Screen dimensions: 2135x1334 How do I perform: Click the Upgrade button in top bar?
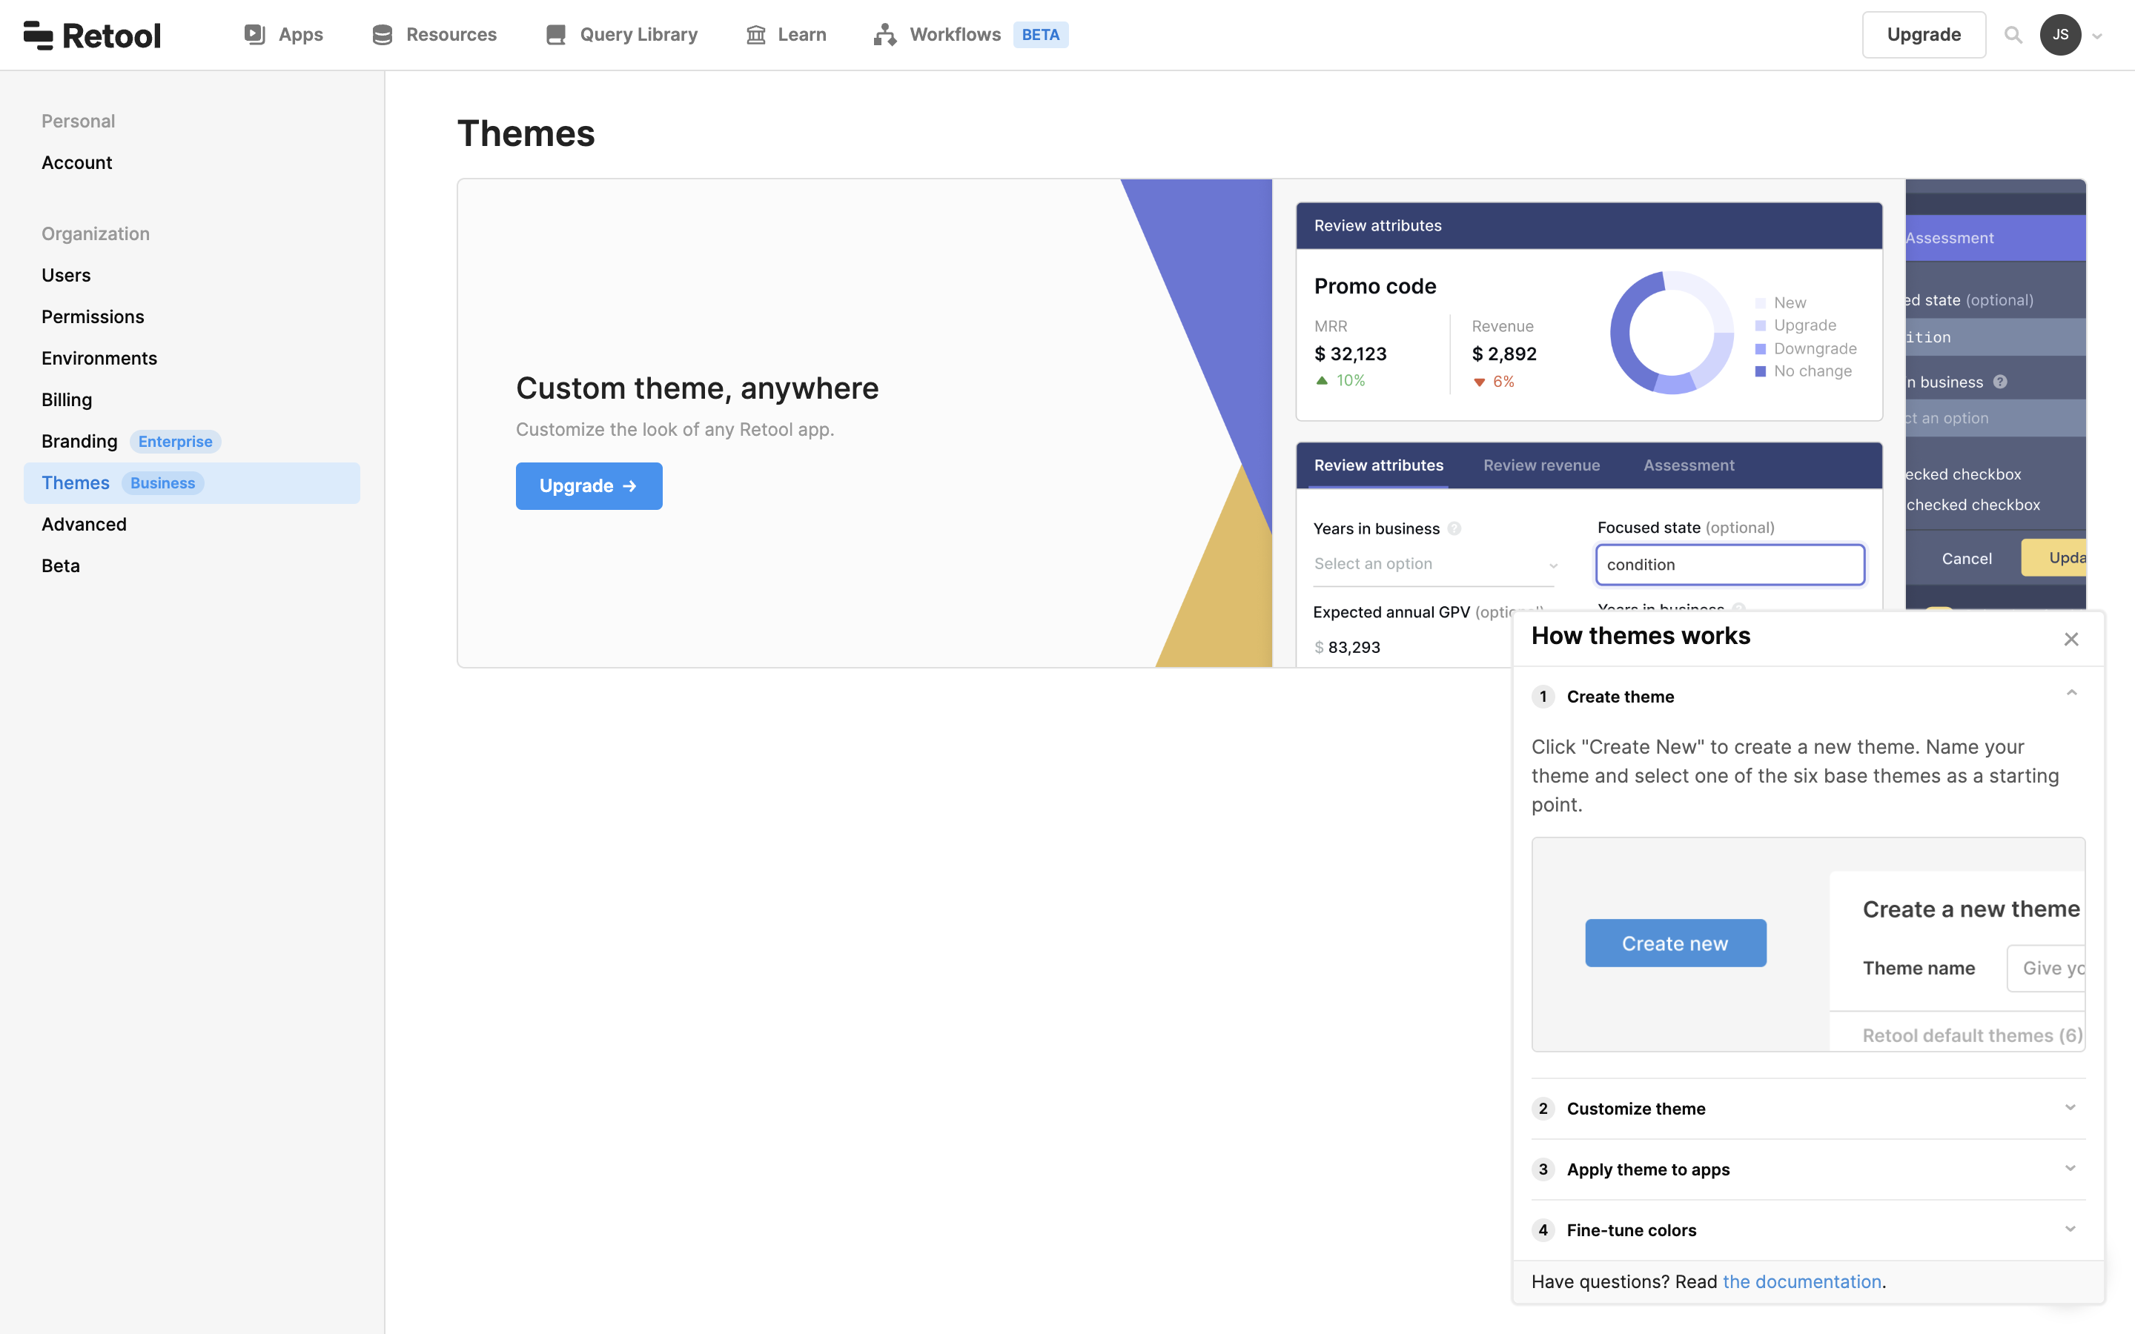click(1923, 34)
